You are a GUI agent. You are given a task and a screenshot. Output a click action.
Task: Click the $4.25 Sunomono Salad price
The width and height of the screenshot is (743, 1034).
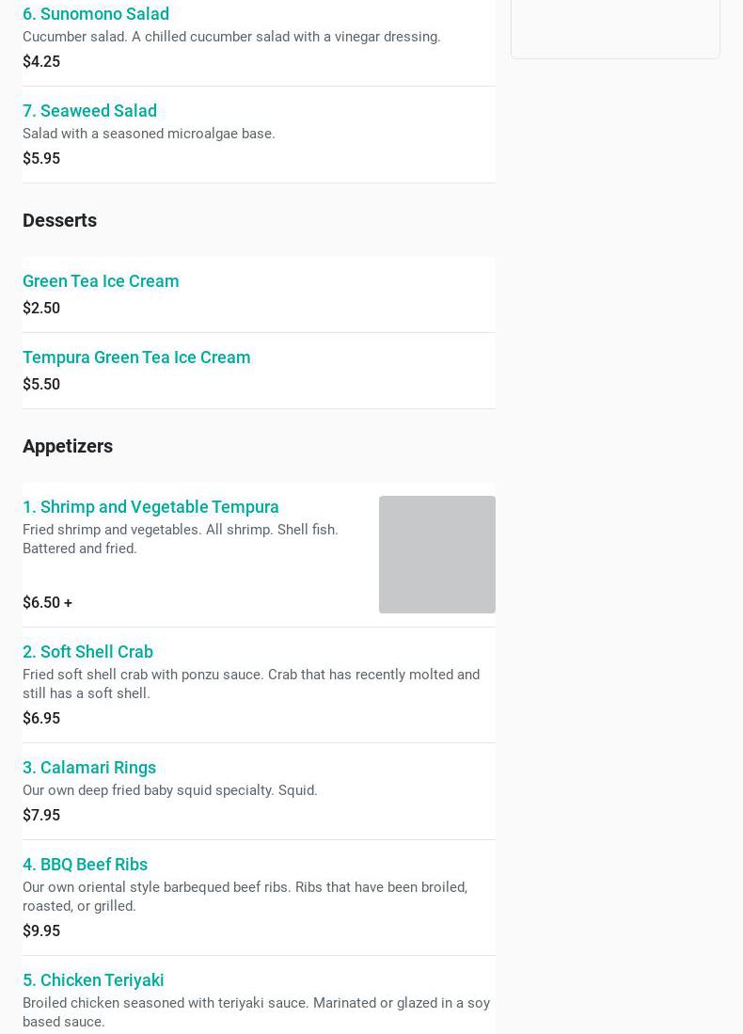coord(41,62)
